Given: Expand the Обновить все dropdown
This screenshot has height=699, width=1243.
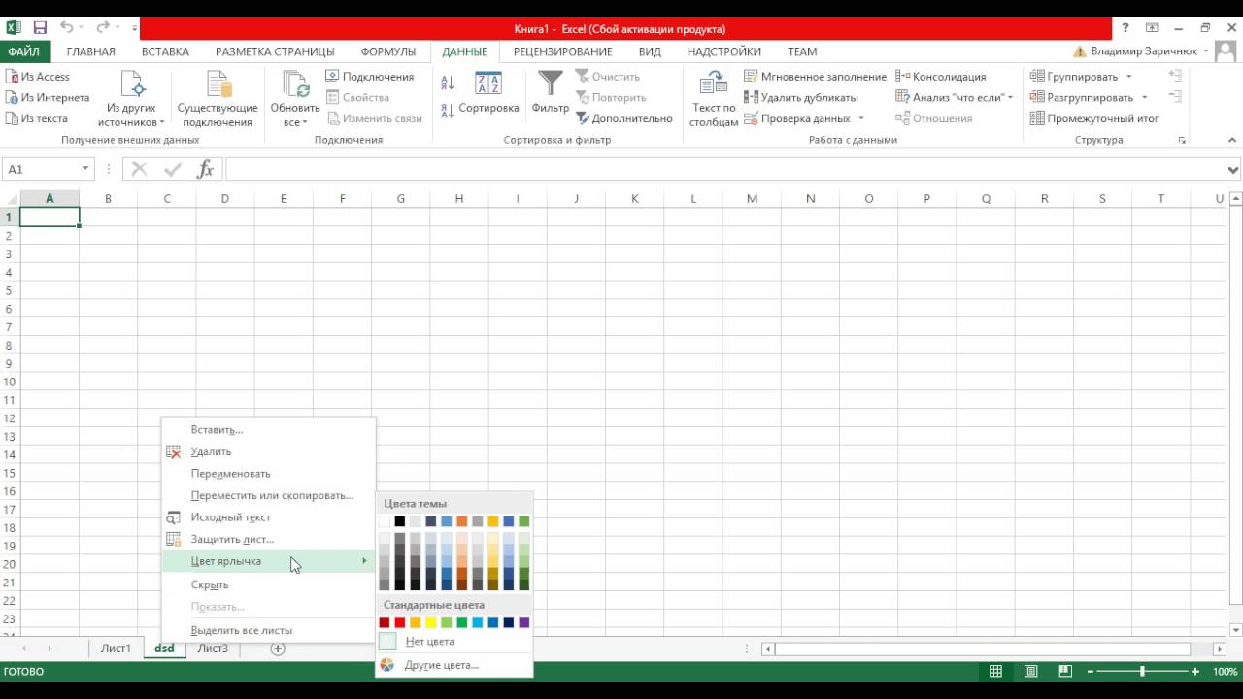Looking at the screenshot, I should tap(294, 122).
